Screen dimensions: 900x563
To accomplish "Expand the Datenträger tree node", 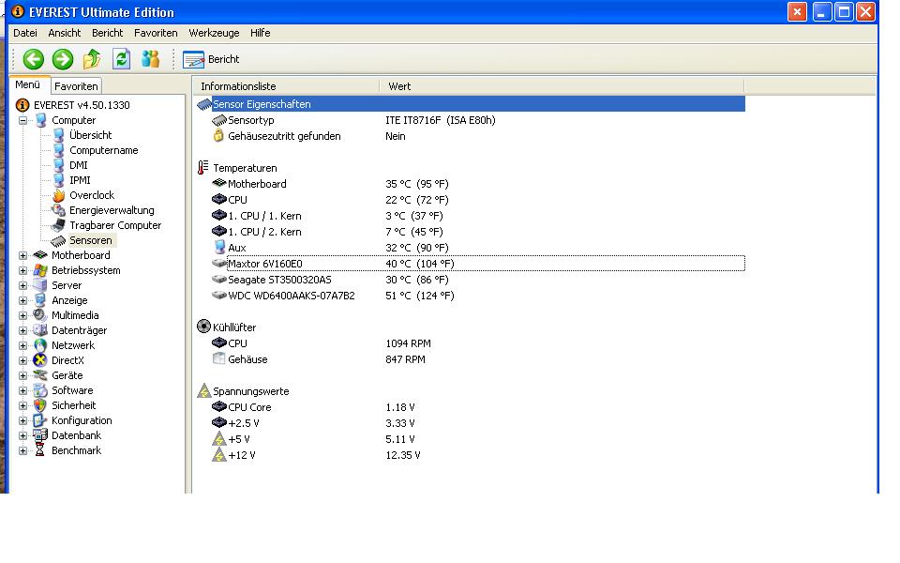I will click(22, 330).
